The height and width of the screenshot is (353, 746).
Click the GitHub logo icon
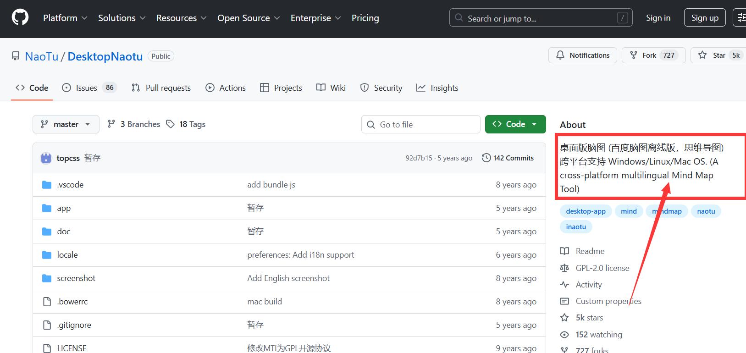pos(20,18)
